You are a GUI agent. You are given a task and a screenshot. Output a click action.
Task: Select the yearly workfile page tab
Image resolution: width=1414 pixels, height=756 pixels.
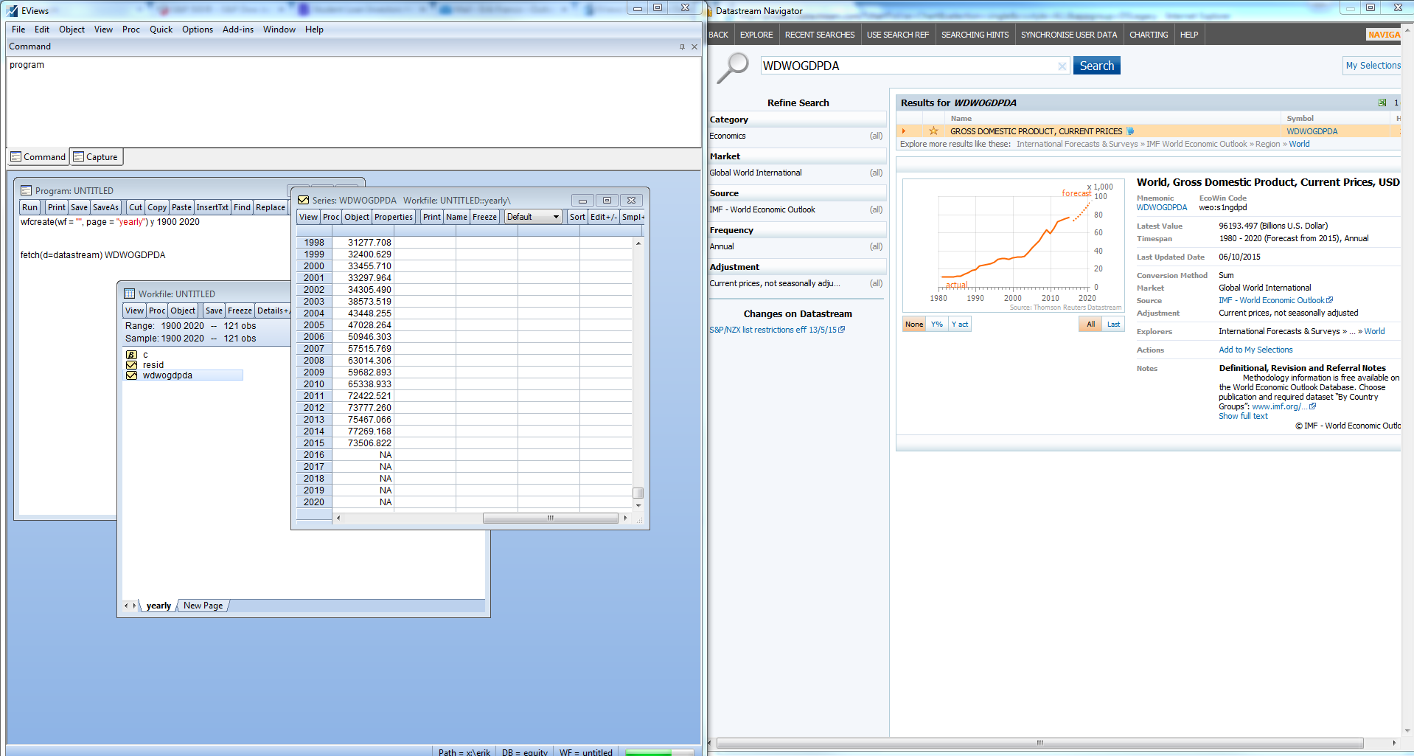click(x=159, y=606)
